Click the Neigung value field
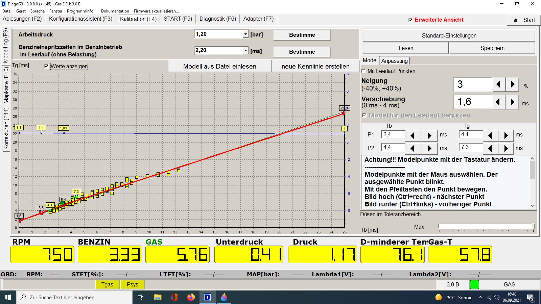Viewport: 541px width, 304px height. (473, 84)
